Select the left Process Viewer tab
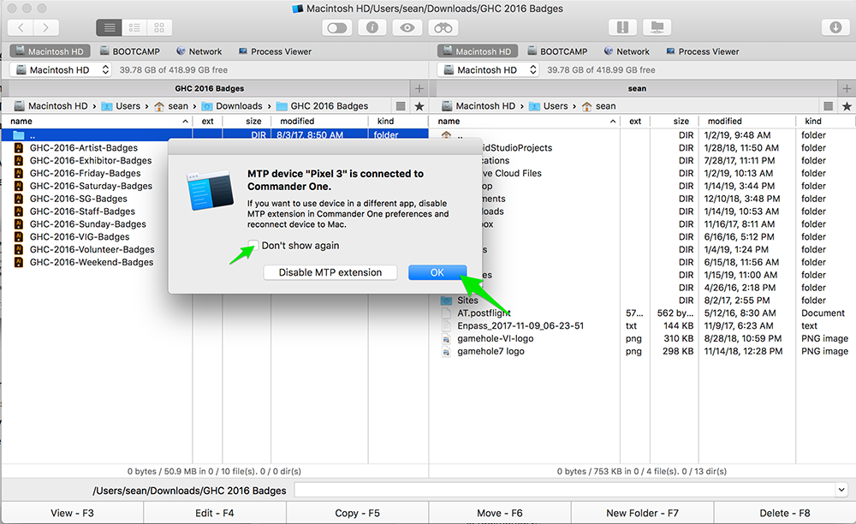The height and width of the screenshot is (524, 856). coord(275,51)
